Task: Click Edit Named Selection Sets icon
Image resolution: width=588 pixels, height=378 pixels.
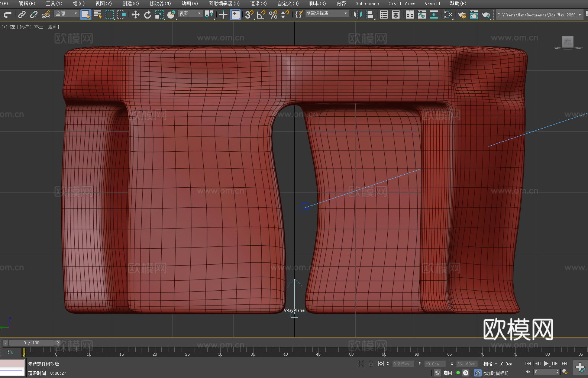Action: pos(299,14)
